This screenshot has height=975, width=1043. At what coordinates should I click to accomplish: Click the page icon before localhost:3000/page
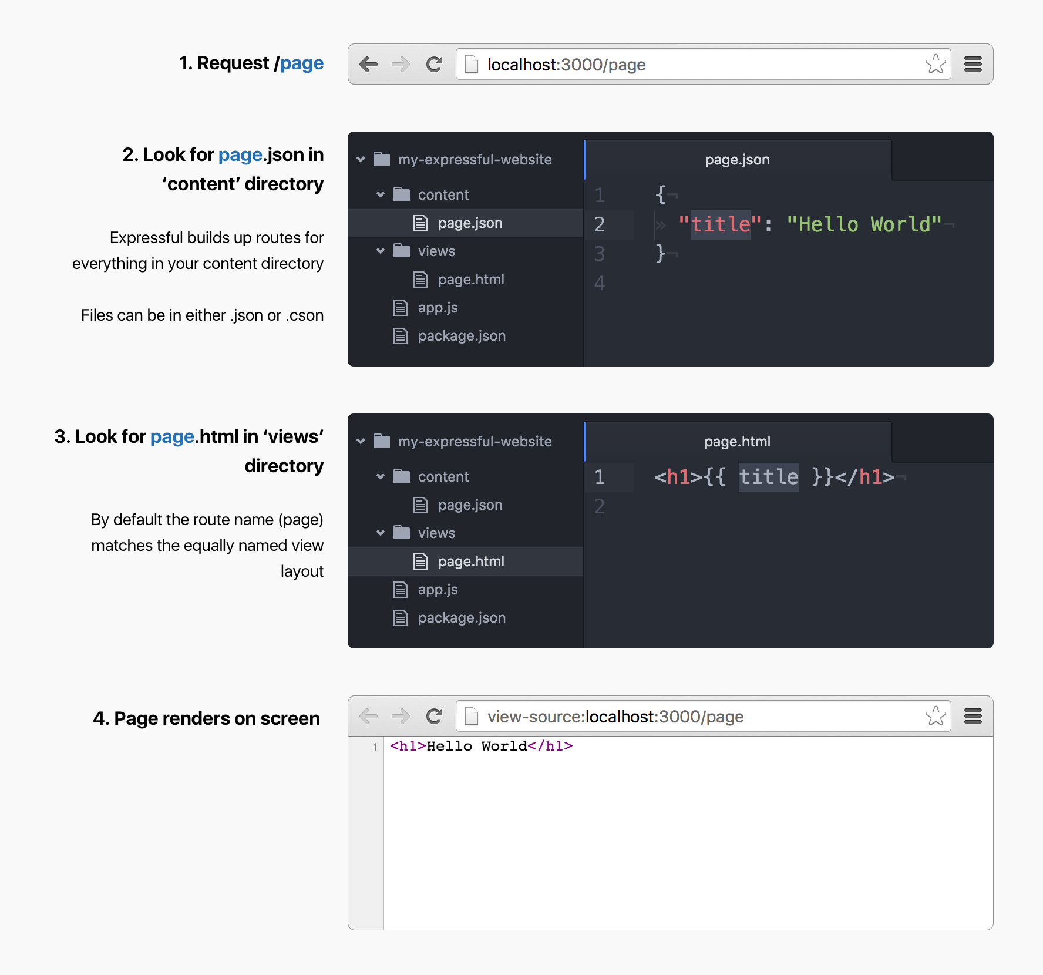(x=471, y=64)
